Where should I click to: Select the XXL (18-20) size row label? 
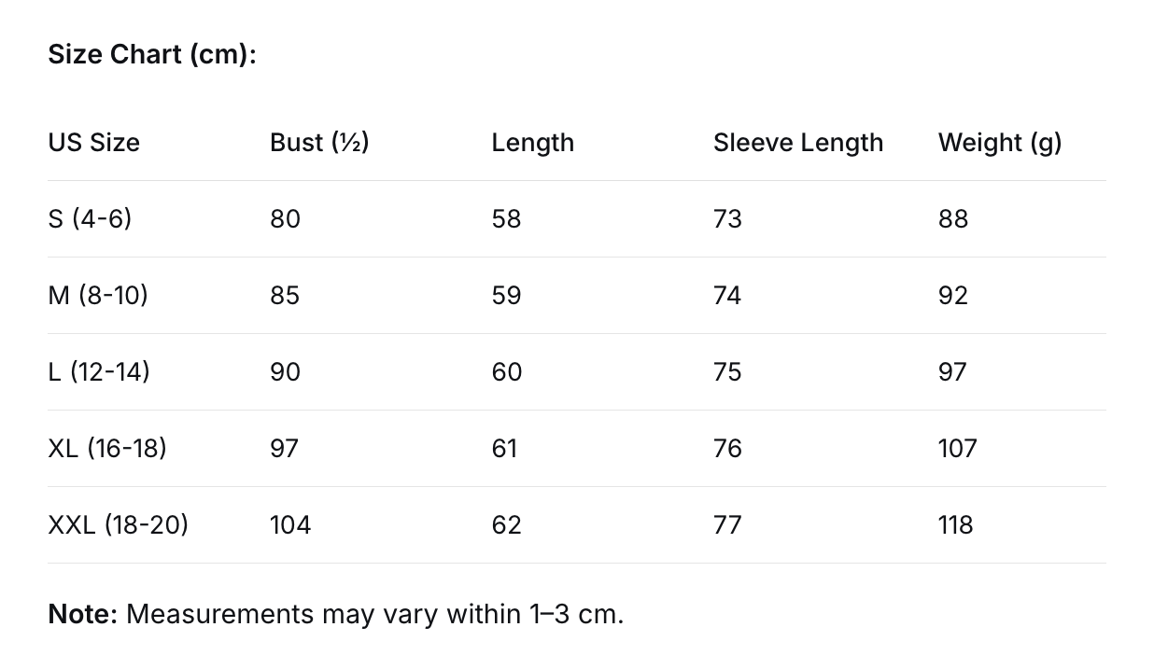pos(118,525)
